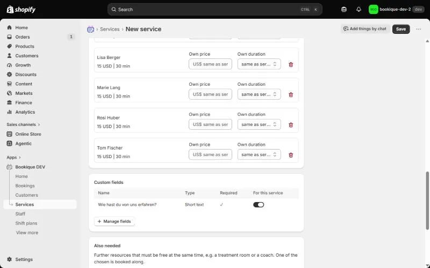430x268 pixels.
Task: Open the Orders menu item
Action: point(40,37)
